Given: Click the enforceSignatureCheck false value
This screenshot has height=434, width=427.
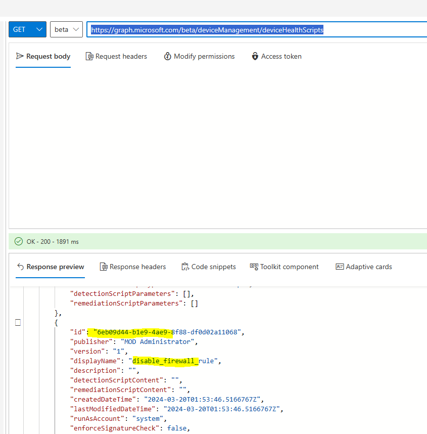Looking at the screenshot, I should click(x=177, y=428).
